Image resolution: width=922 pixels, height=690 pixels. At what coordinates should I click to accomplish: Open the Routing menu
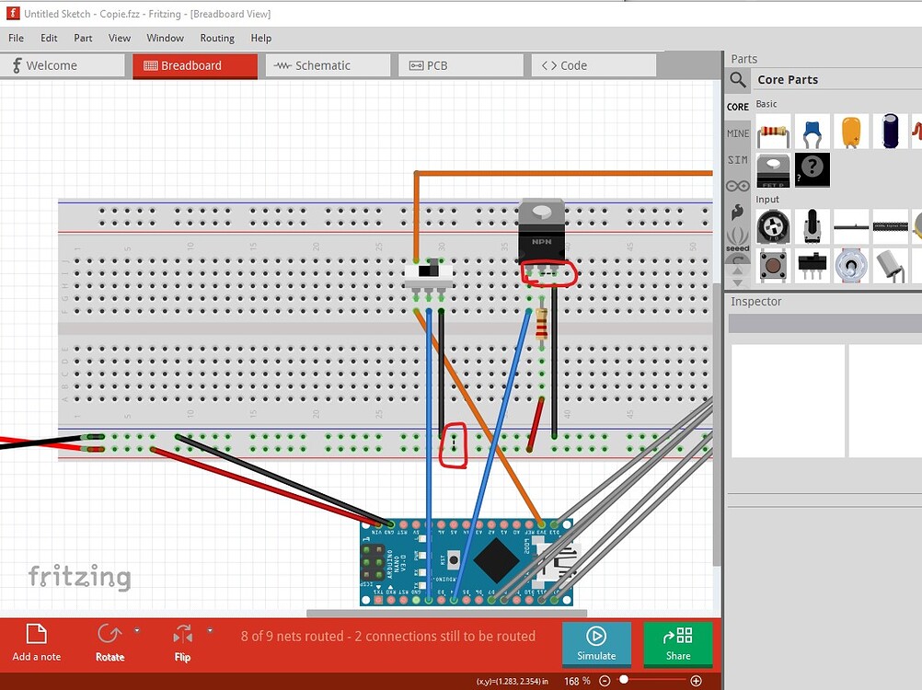coord(217,39)
